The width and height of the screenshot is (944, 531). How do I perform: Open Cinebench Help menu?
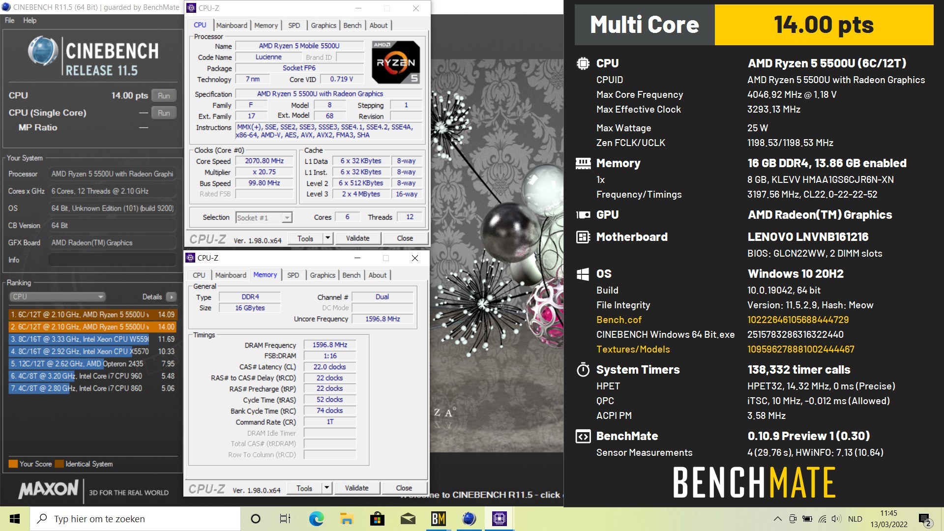29,20
